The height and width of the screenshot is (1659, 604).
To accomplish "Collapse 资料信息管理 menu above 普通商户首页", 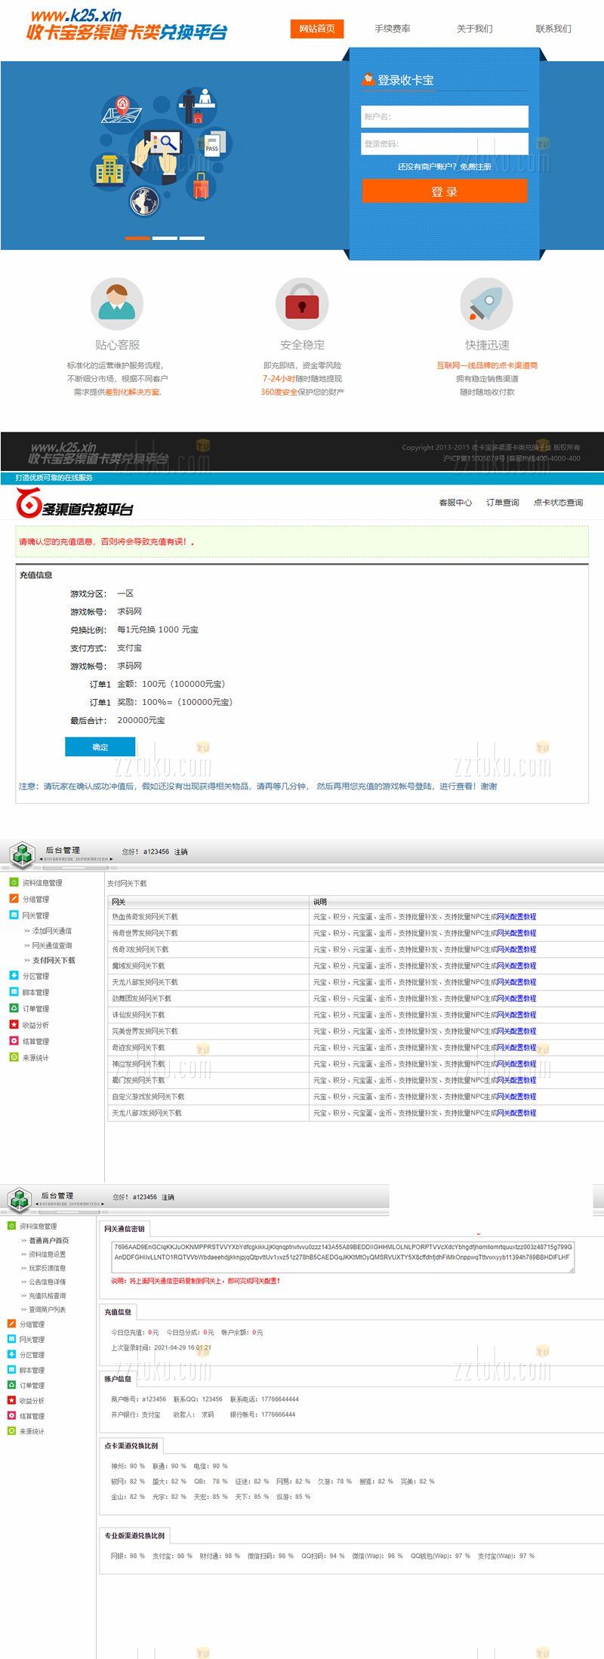I will click(x=38, y=1226).
